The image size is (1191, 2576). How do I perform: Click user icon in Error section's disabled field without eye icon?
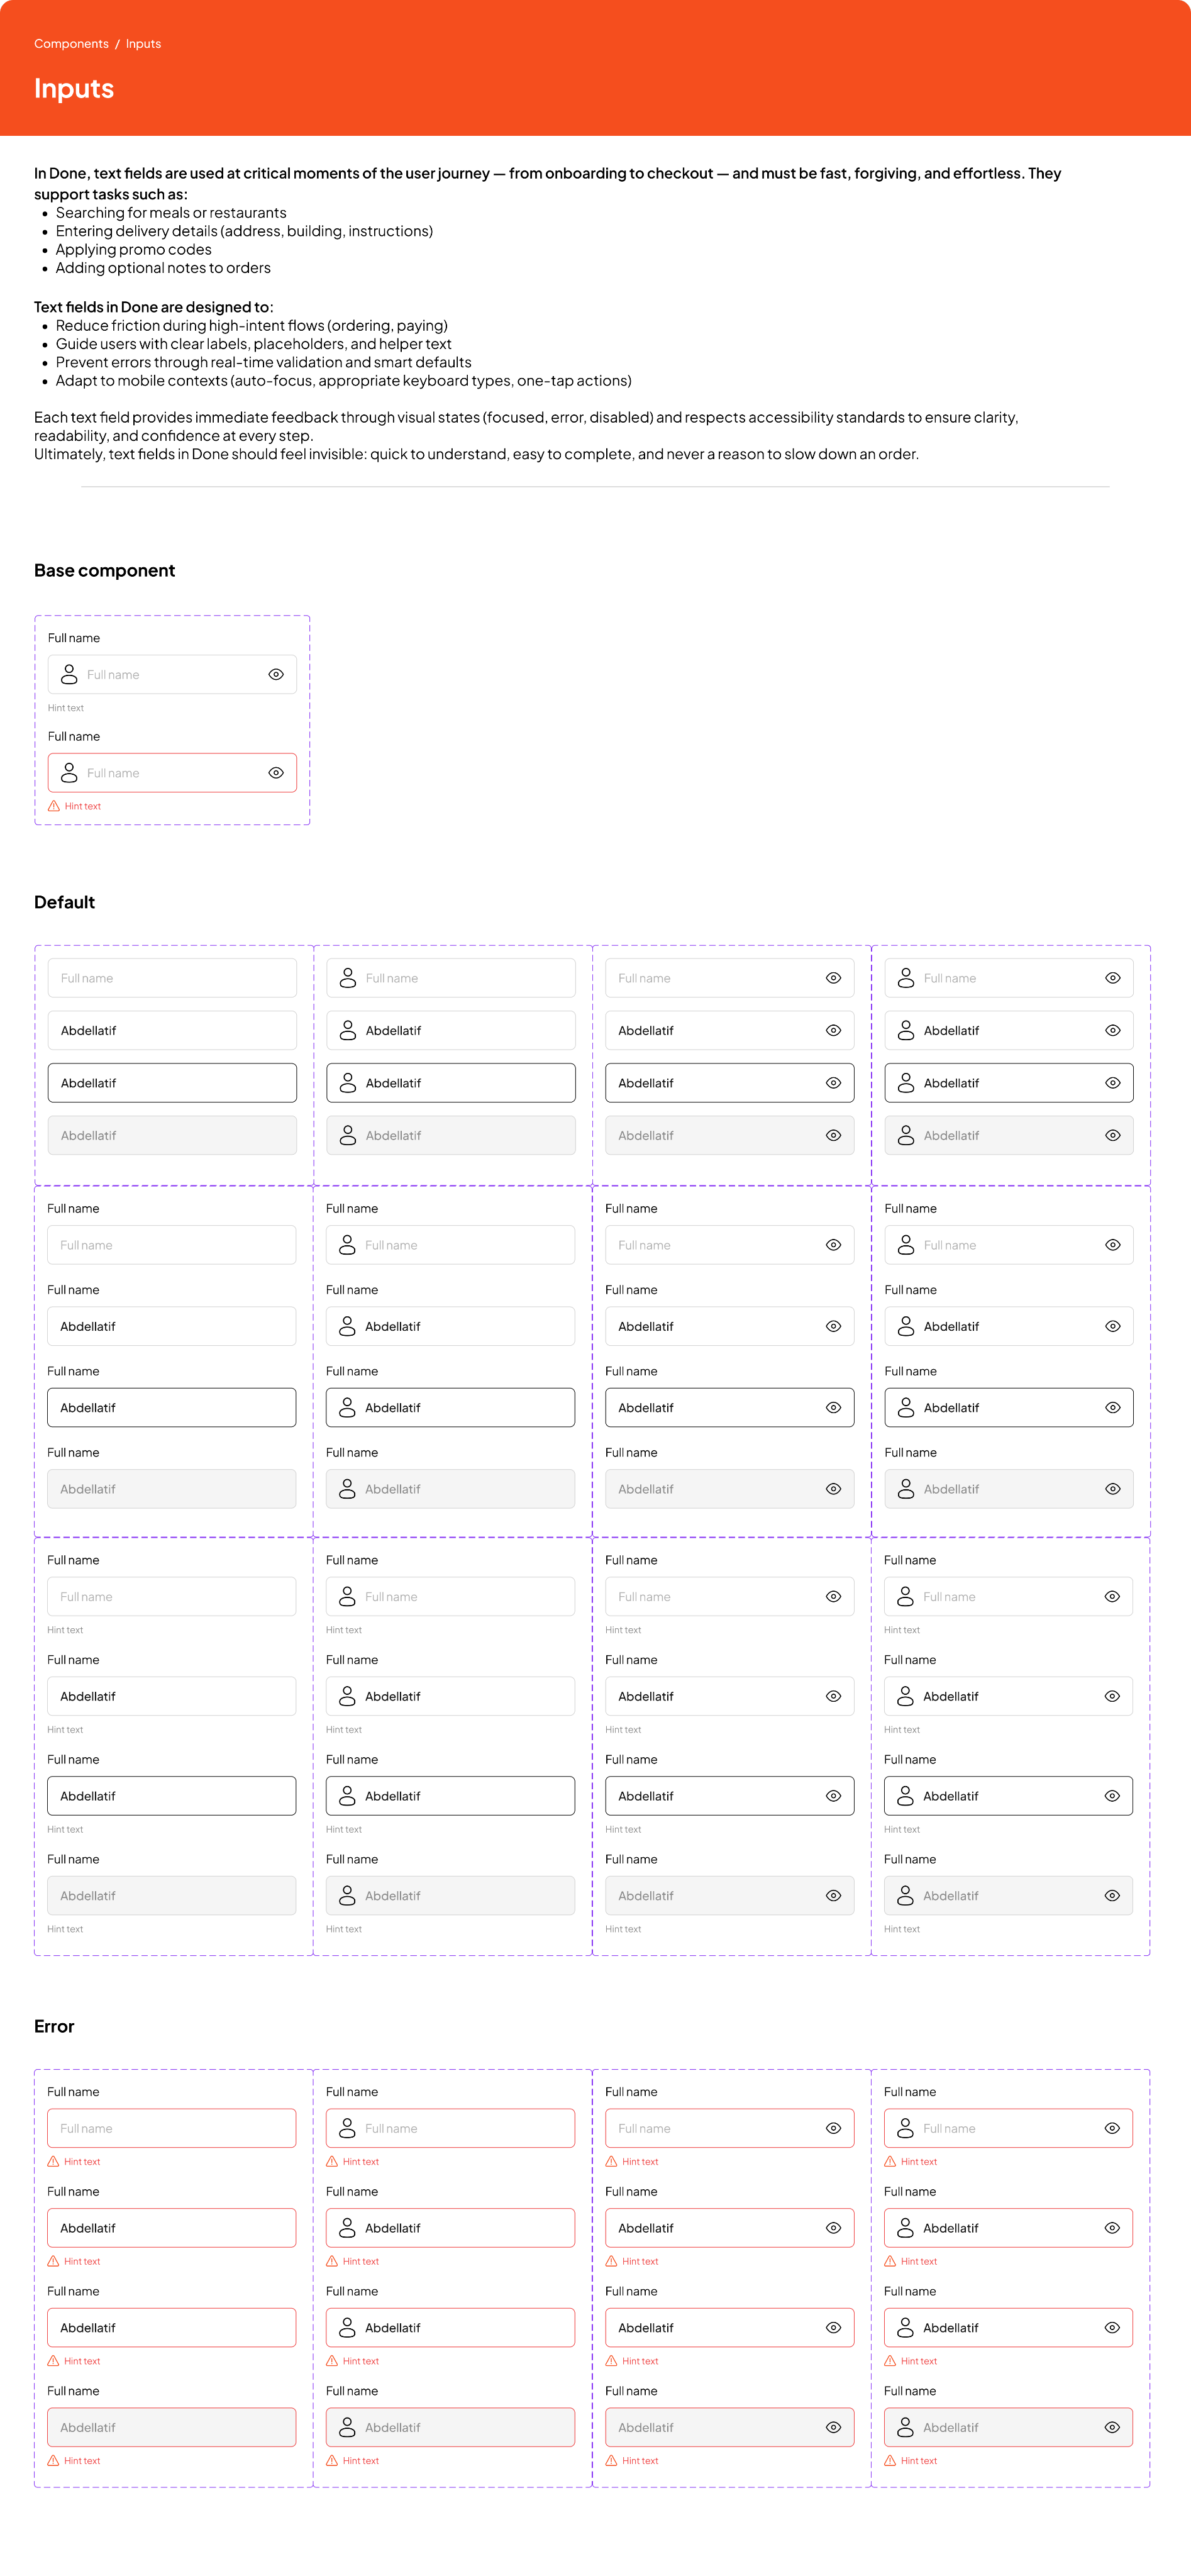347,2427
